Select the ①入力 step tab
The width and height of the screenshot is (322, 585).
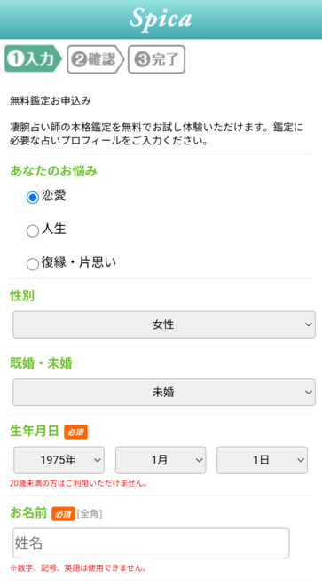point(33,59)
